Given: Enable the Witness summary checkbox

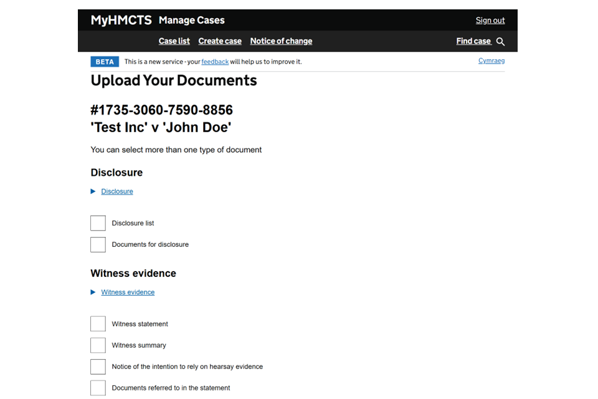Looking at the screenshot, I should [98, 345].
